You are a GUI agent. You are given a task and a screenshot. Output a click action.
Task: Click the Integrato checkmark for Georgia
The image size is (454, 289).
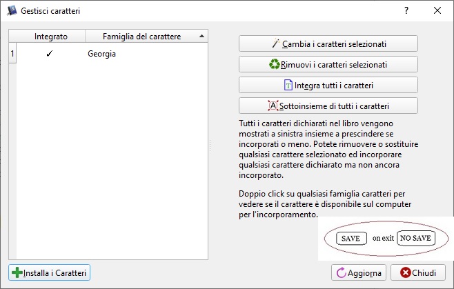tap(49, 53)
